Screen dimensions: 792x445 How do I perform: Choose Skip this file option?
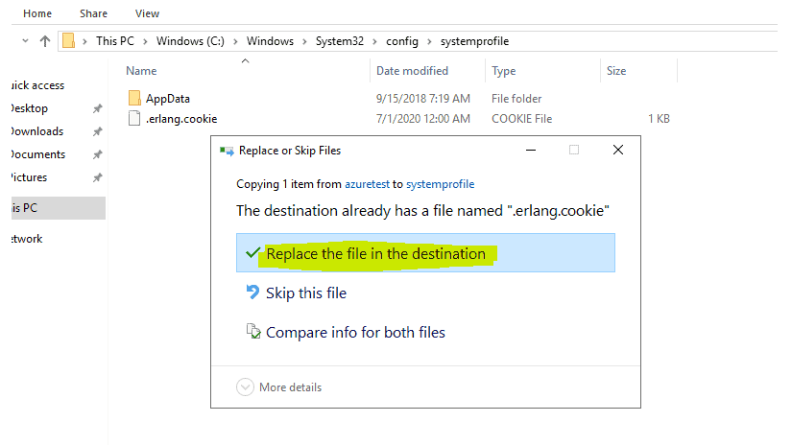(305, 293)
